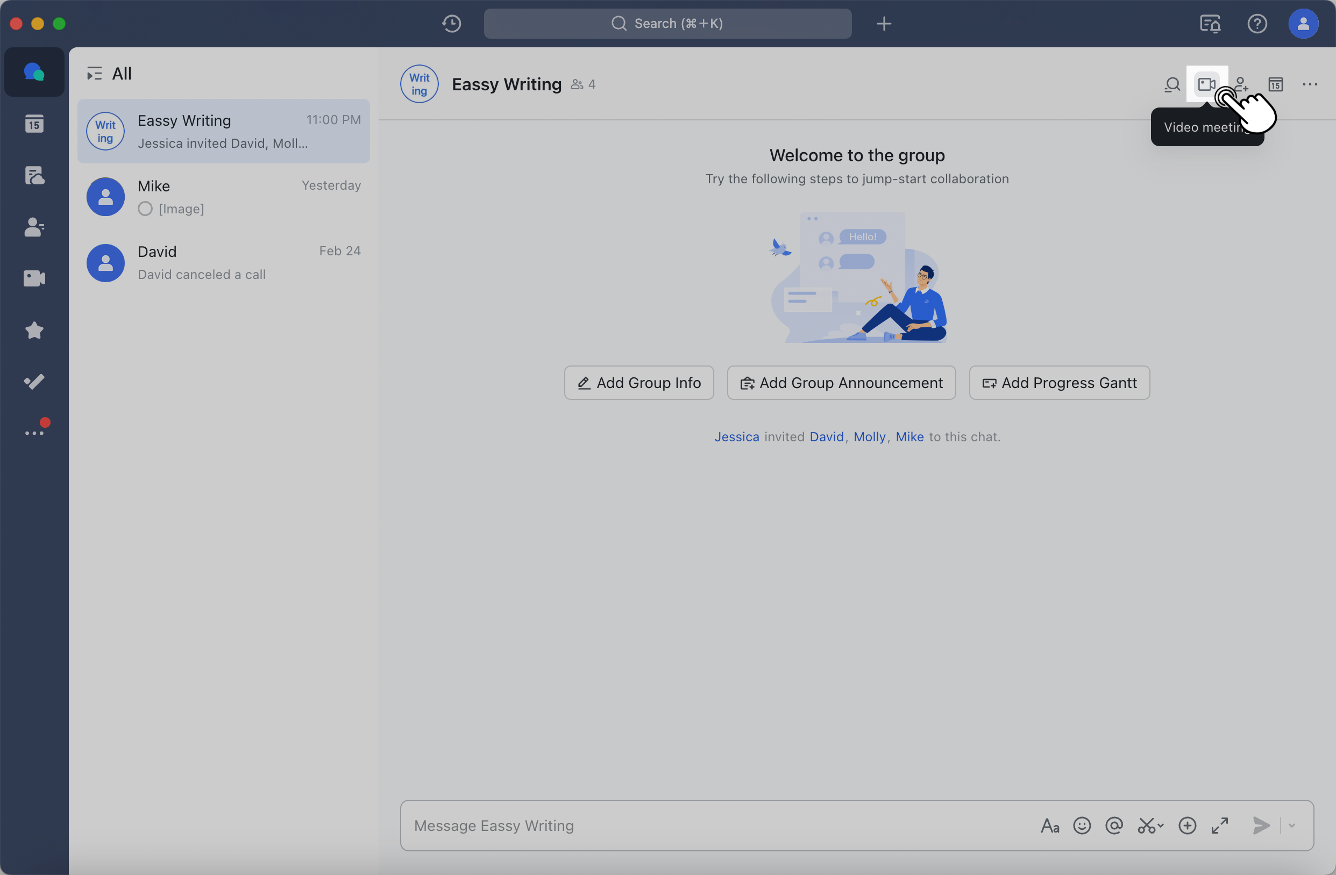Click the Eassy Writing title in chat header
The width and height of the screenshot is (1336, 875).
(x=506, y=85)
